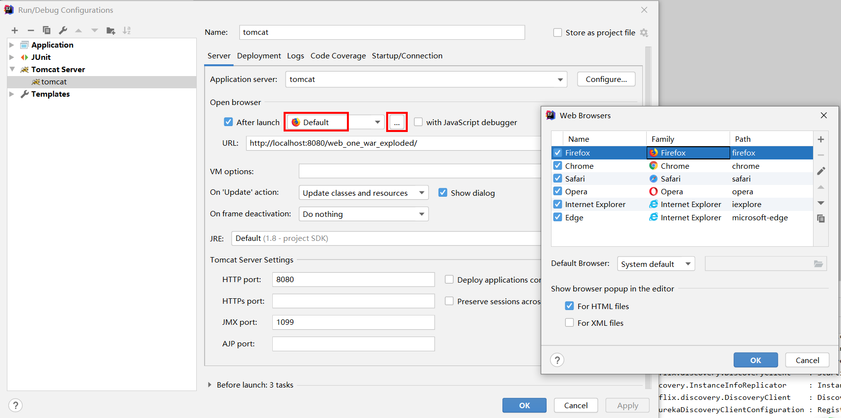The height and width of the screenshot is (418, 841).
Task: Uncheck After launch checkbox
Action: tap(228, 122)
